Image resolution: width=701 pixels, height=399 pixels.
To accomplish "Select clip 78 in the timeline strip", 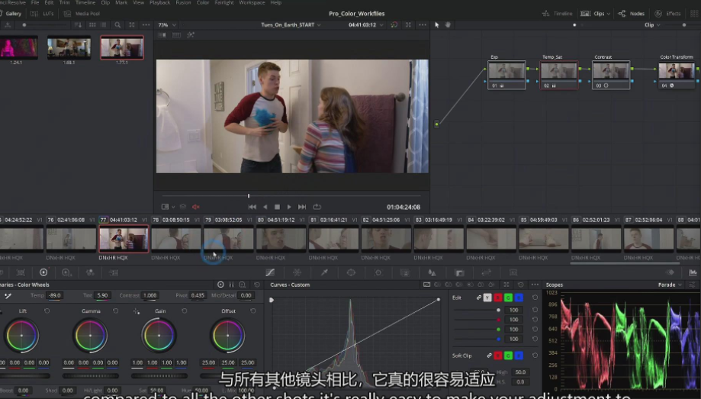I will click(175, 239).
